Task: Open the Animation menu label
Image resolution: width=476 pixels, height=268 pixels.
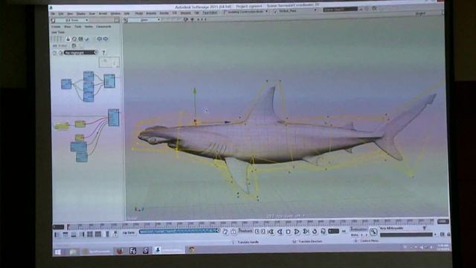Action: 358,229
